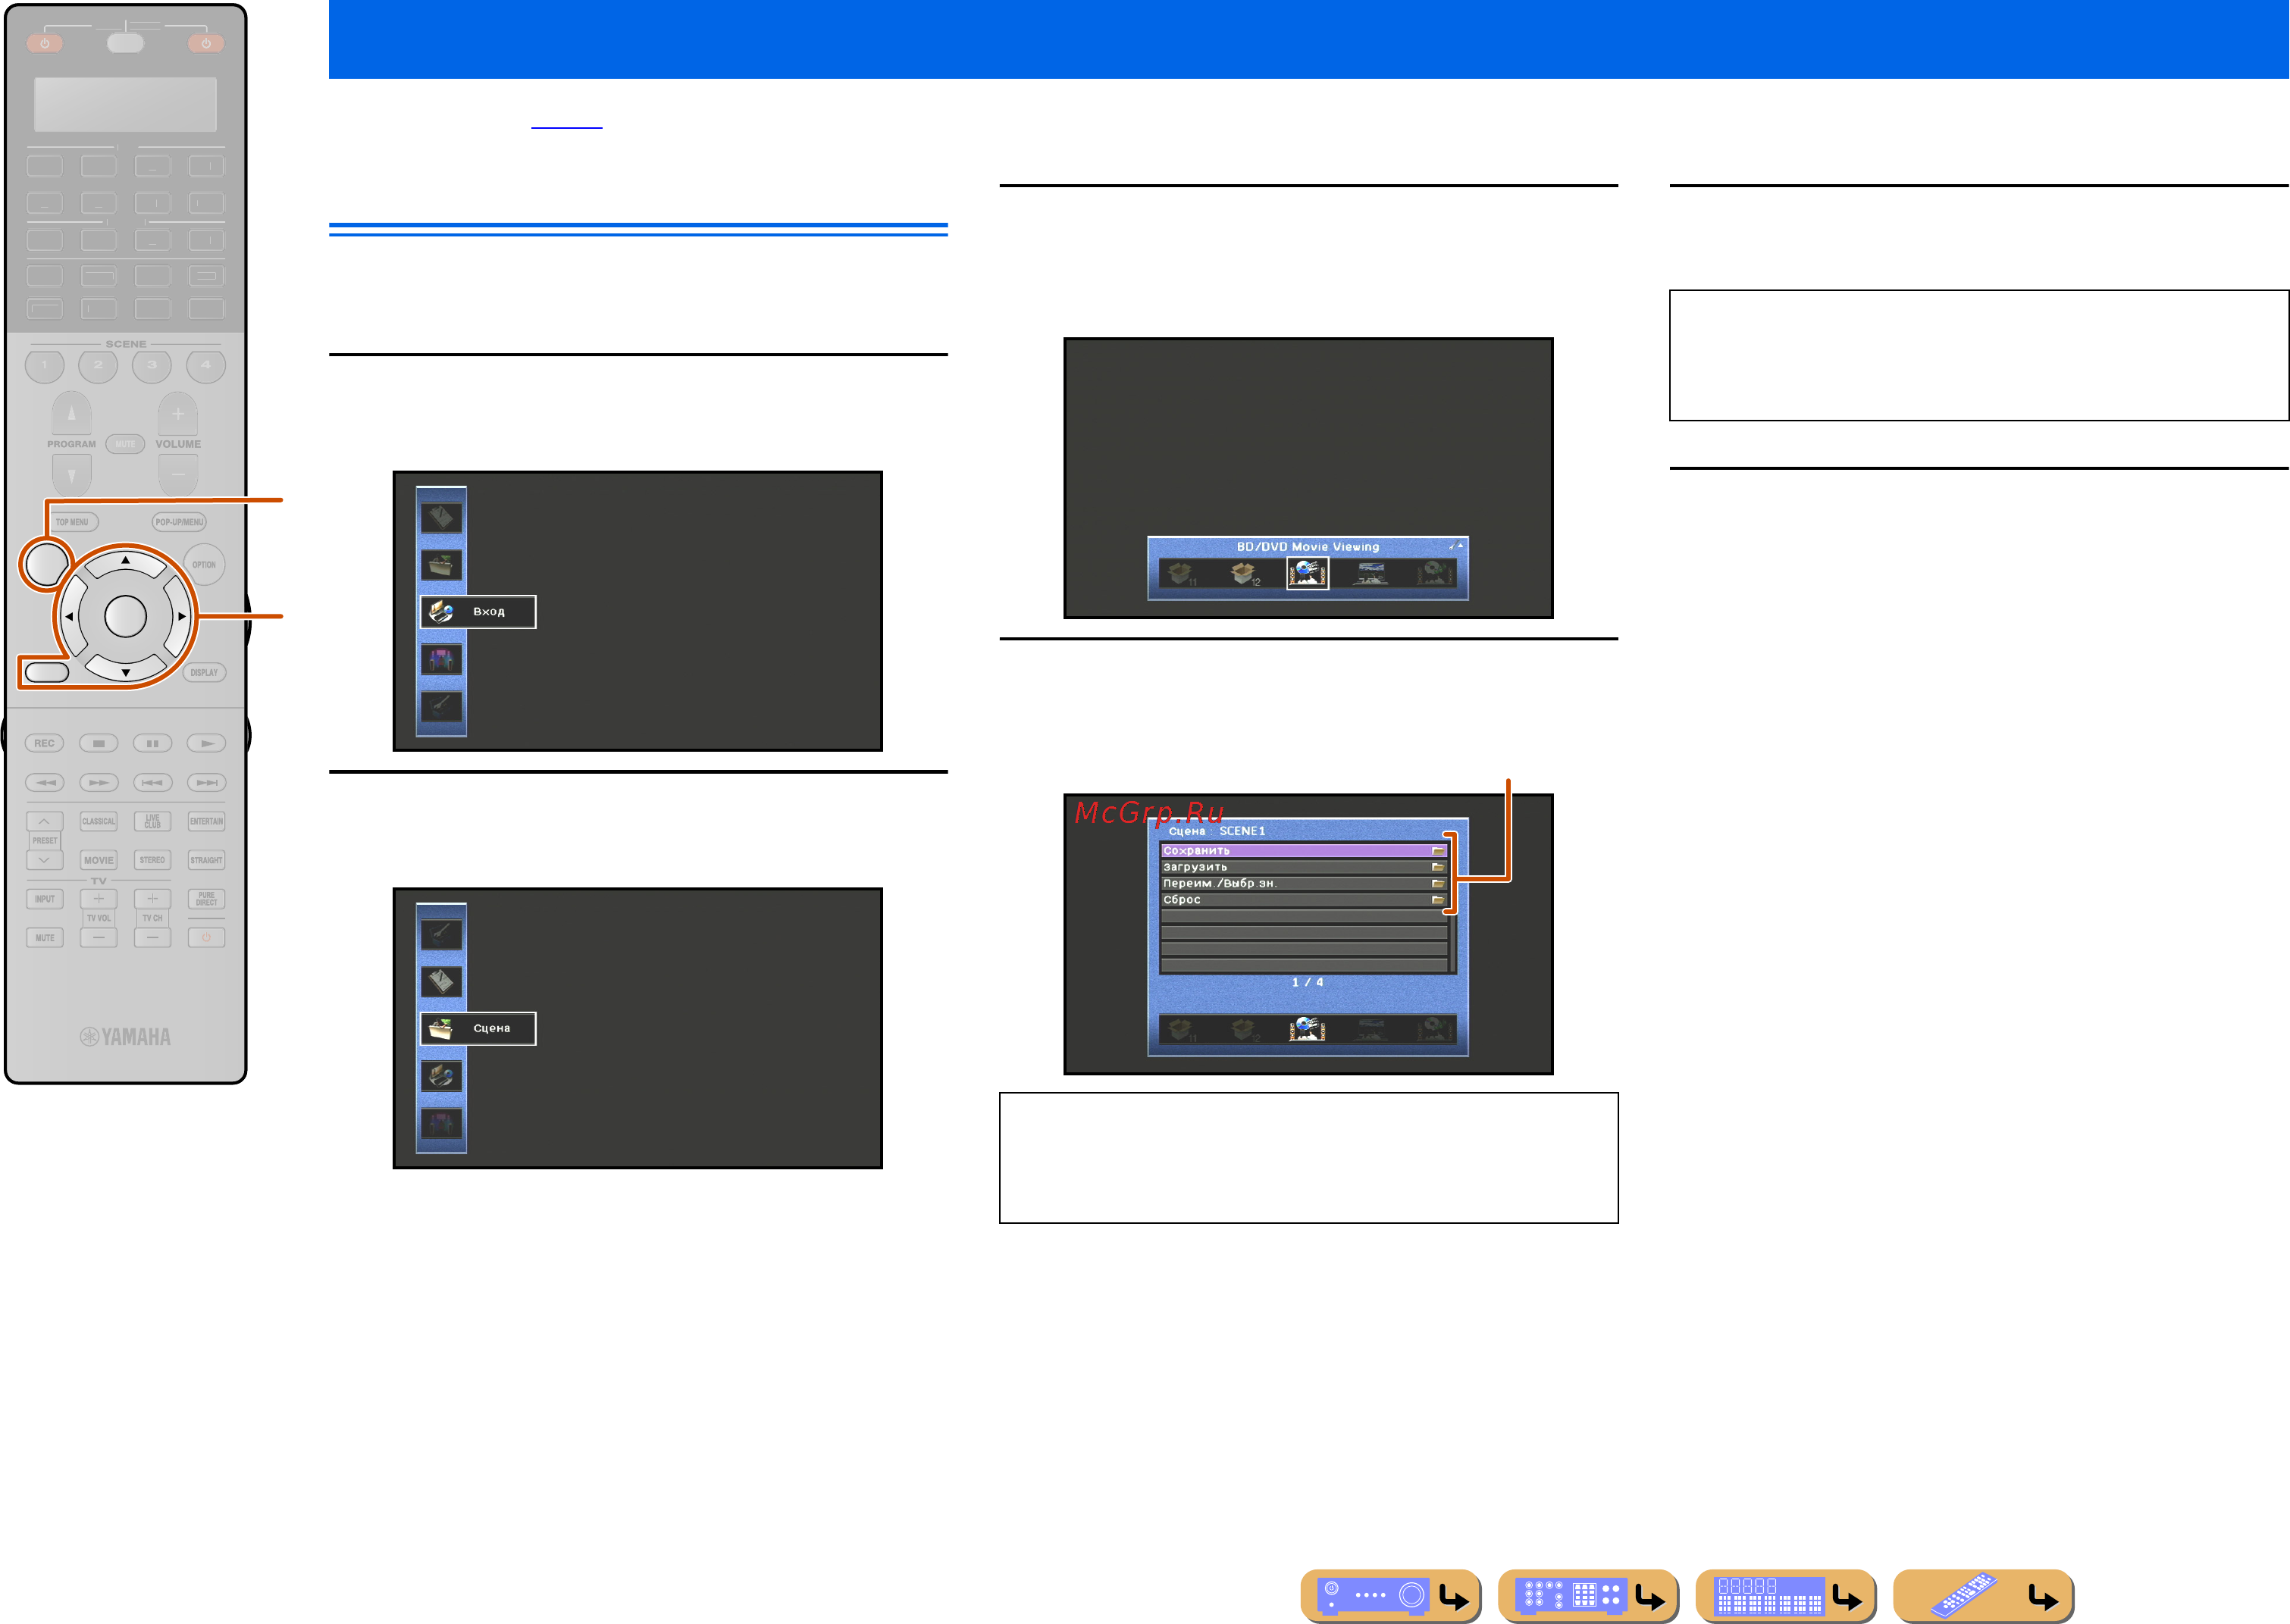Click the PURE DIRECT button
This screenshot has width=2290, height=1624.
pos(206,898)
